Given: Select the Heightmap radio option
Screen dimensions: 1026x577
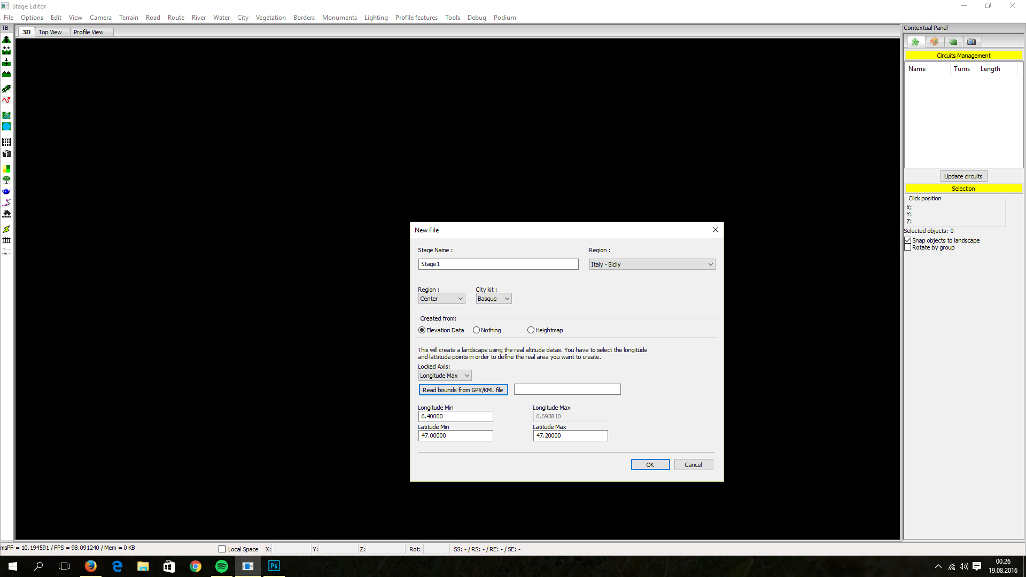Looking at the screenshot, I should [531, 330].
